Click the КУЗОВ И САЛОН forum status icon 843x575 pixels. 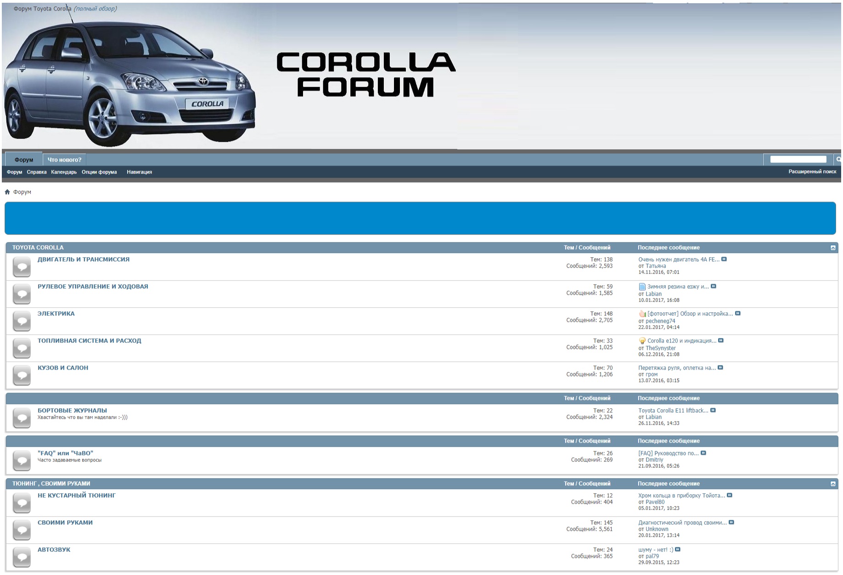click(x=22, y=376)
